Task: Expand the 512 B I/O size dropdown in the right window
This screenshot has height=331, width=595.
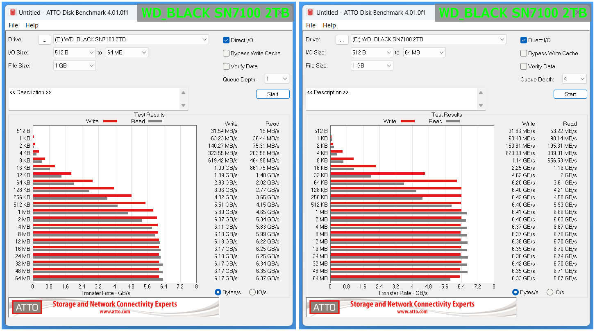Action: tap(372, 52)
